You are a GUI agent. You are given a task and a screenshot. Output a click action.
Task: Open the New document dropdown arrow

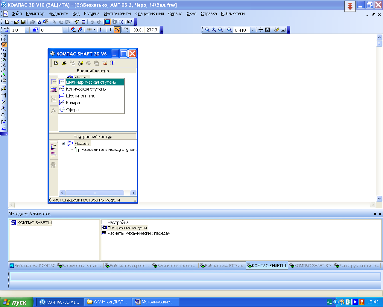coord(12,22)
